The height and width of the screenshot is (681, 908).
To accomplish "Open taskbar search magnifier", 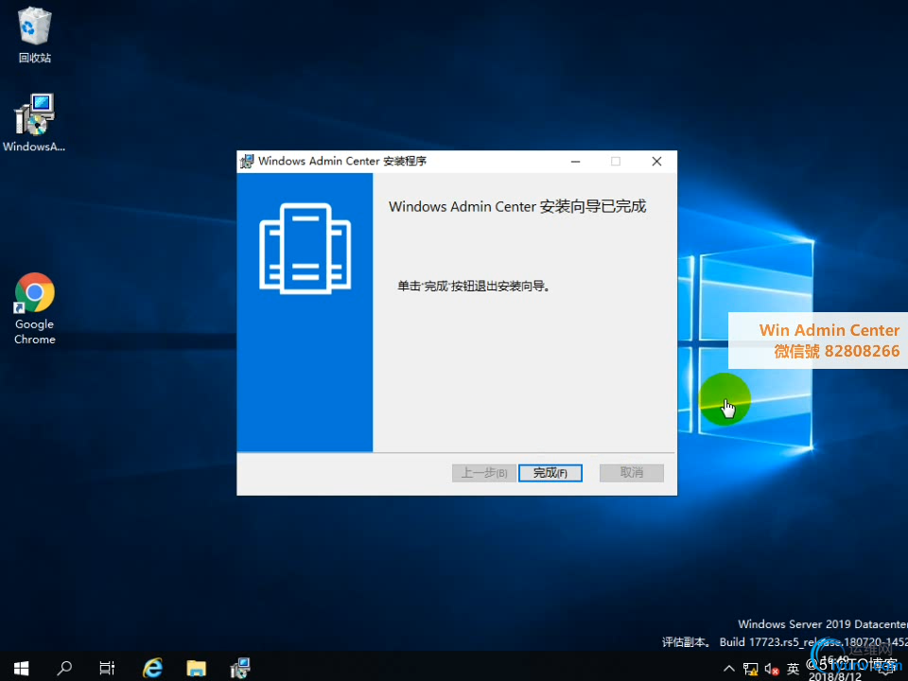I will coord(64,668).
